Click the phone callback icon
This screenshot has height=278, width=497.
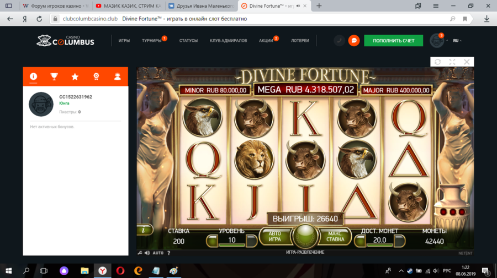(x=339, y=41)
